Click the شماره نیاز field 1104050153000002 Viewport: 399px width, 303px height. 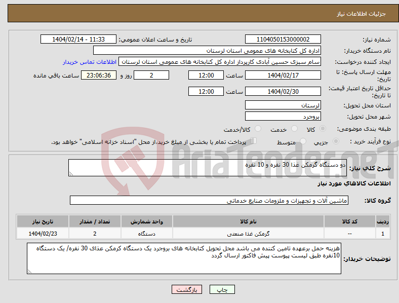tap(283, 40)
